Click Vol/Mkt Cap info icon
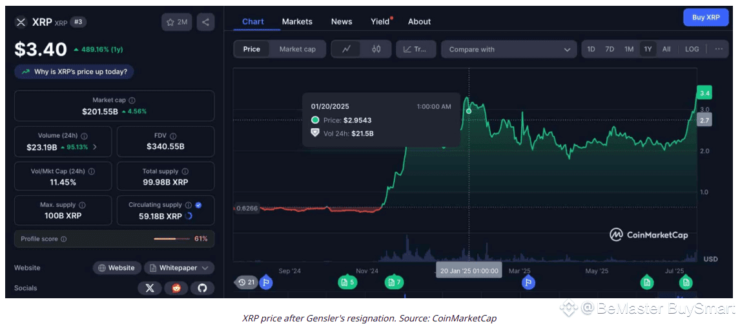The image size is (740, 324). (x=92, y=171)
